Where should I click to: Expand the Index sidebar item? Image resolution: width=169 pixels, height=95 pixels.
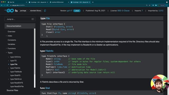coord(6,36)
